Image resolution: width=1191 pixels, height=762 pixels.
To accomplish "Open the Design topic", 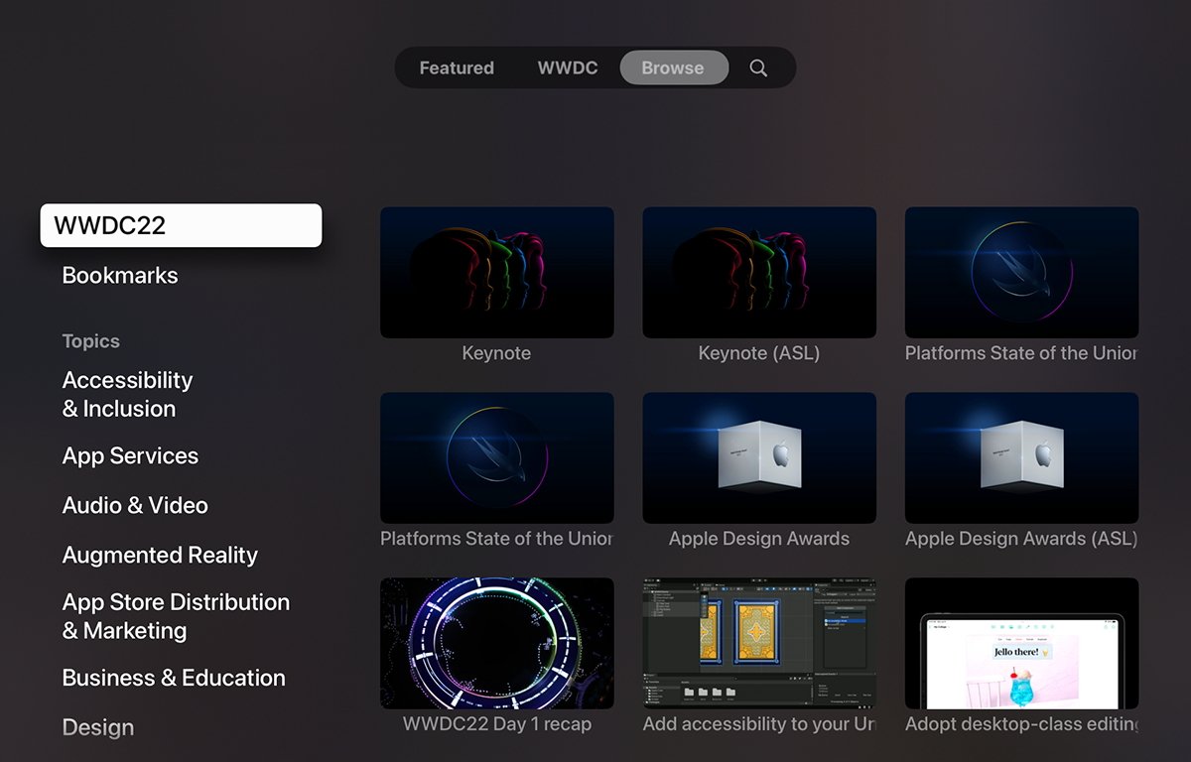I will coord(98,727).
